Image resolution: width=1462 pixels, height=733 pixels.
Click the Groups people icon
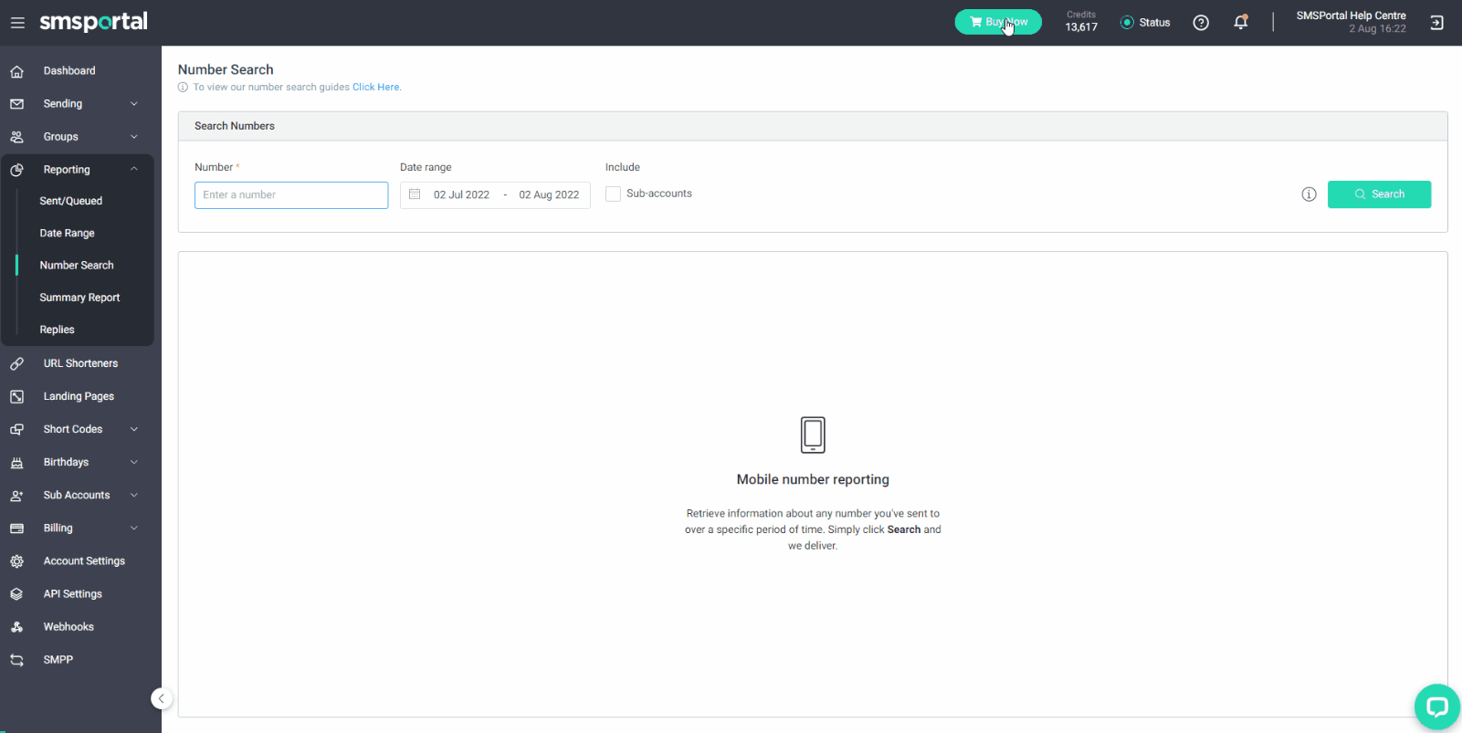[16, 137]
